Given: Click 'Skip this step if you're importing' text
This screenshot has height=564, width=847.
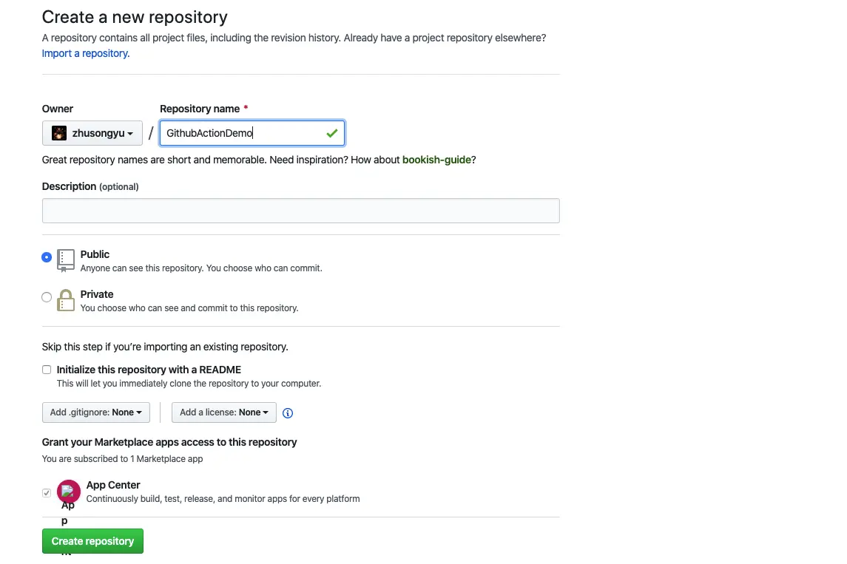Looking at the screenshot, I should (165, 347).
